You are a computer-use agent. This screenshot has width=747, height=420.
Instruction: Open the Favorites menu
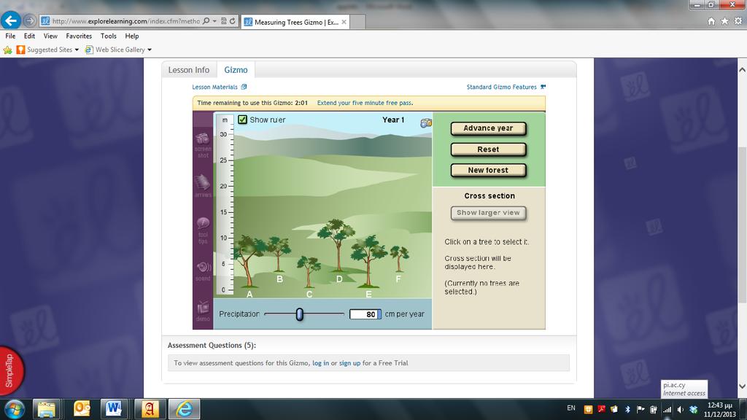(79, 36)
